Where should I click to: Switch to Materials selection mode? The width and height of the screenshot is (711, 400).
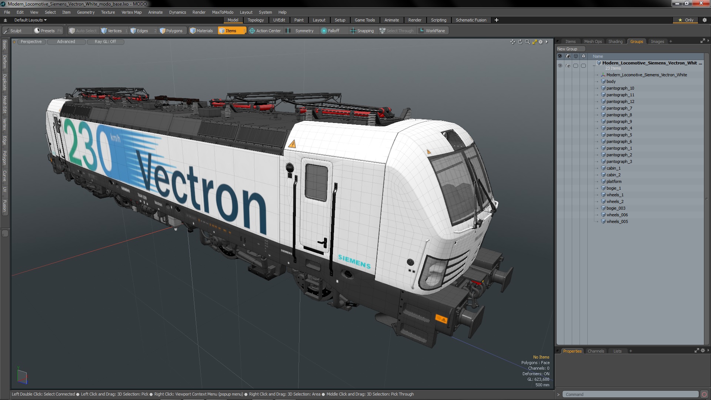coord(201,31)
